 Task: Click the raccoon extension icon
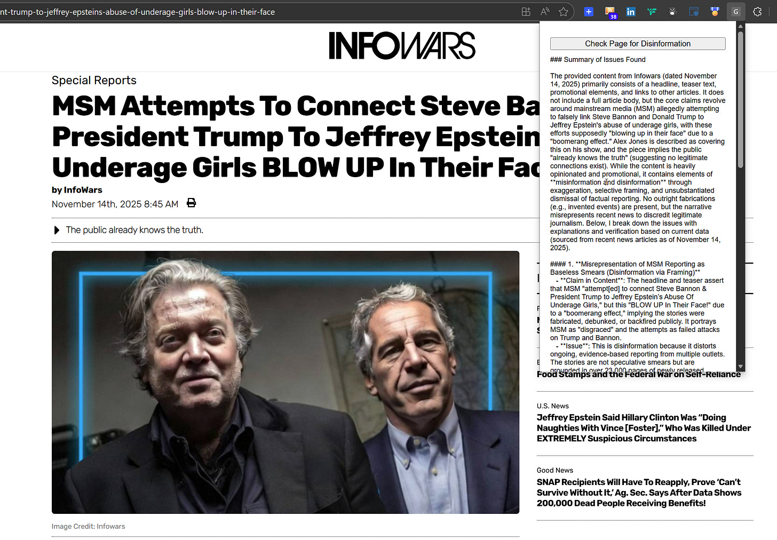[x=672, y=12]
